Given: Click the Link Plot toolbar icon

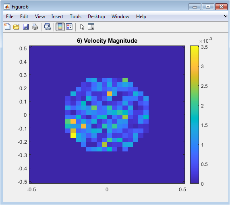Looking at the screenshot, I should (48, 27).
